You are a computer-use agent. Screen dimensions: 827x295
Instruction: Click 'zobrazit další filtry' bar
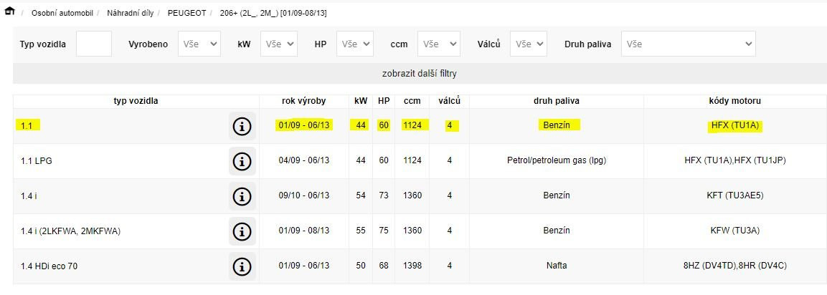click(x=420, y=73)
